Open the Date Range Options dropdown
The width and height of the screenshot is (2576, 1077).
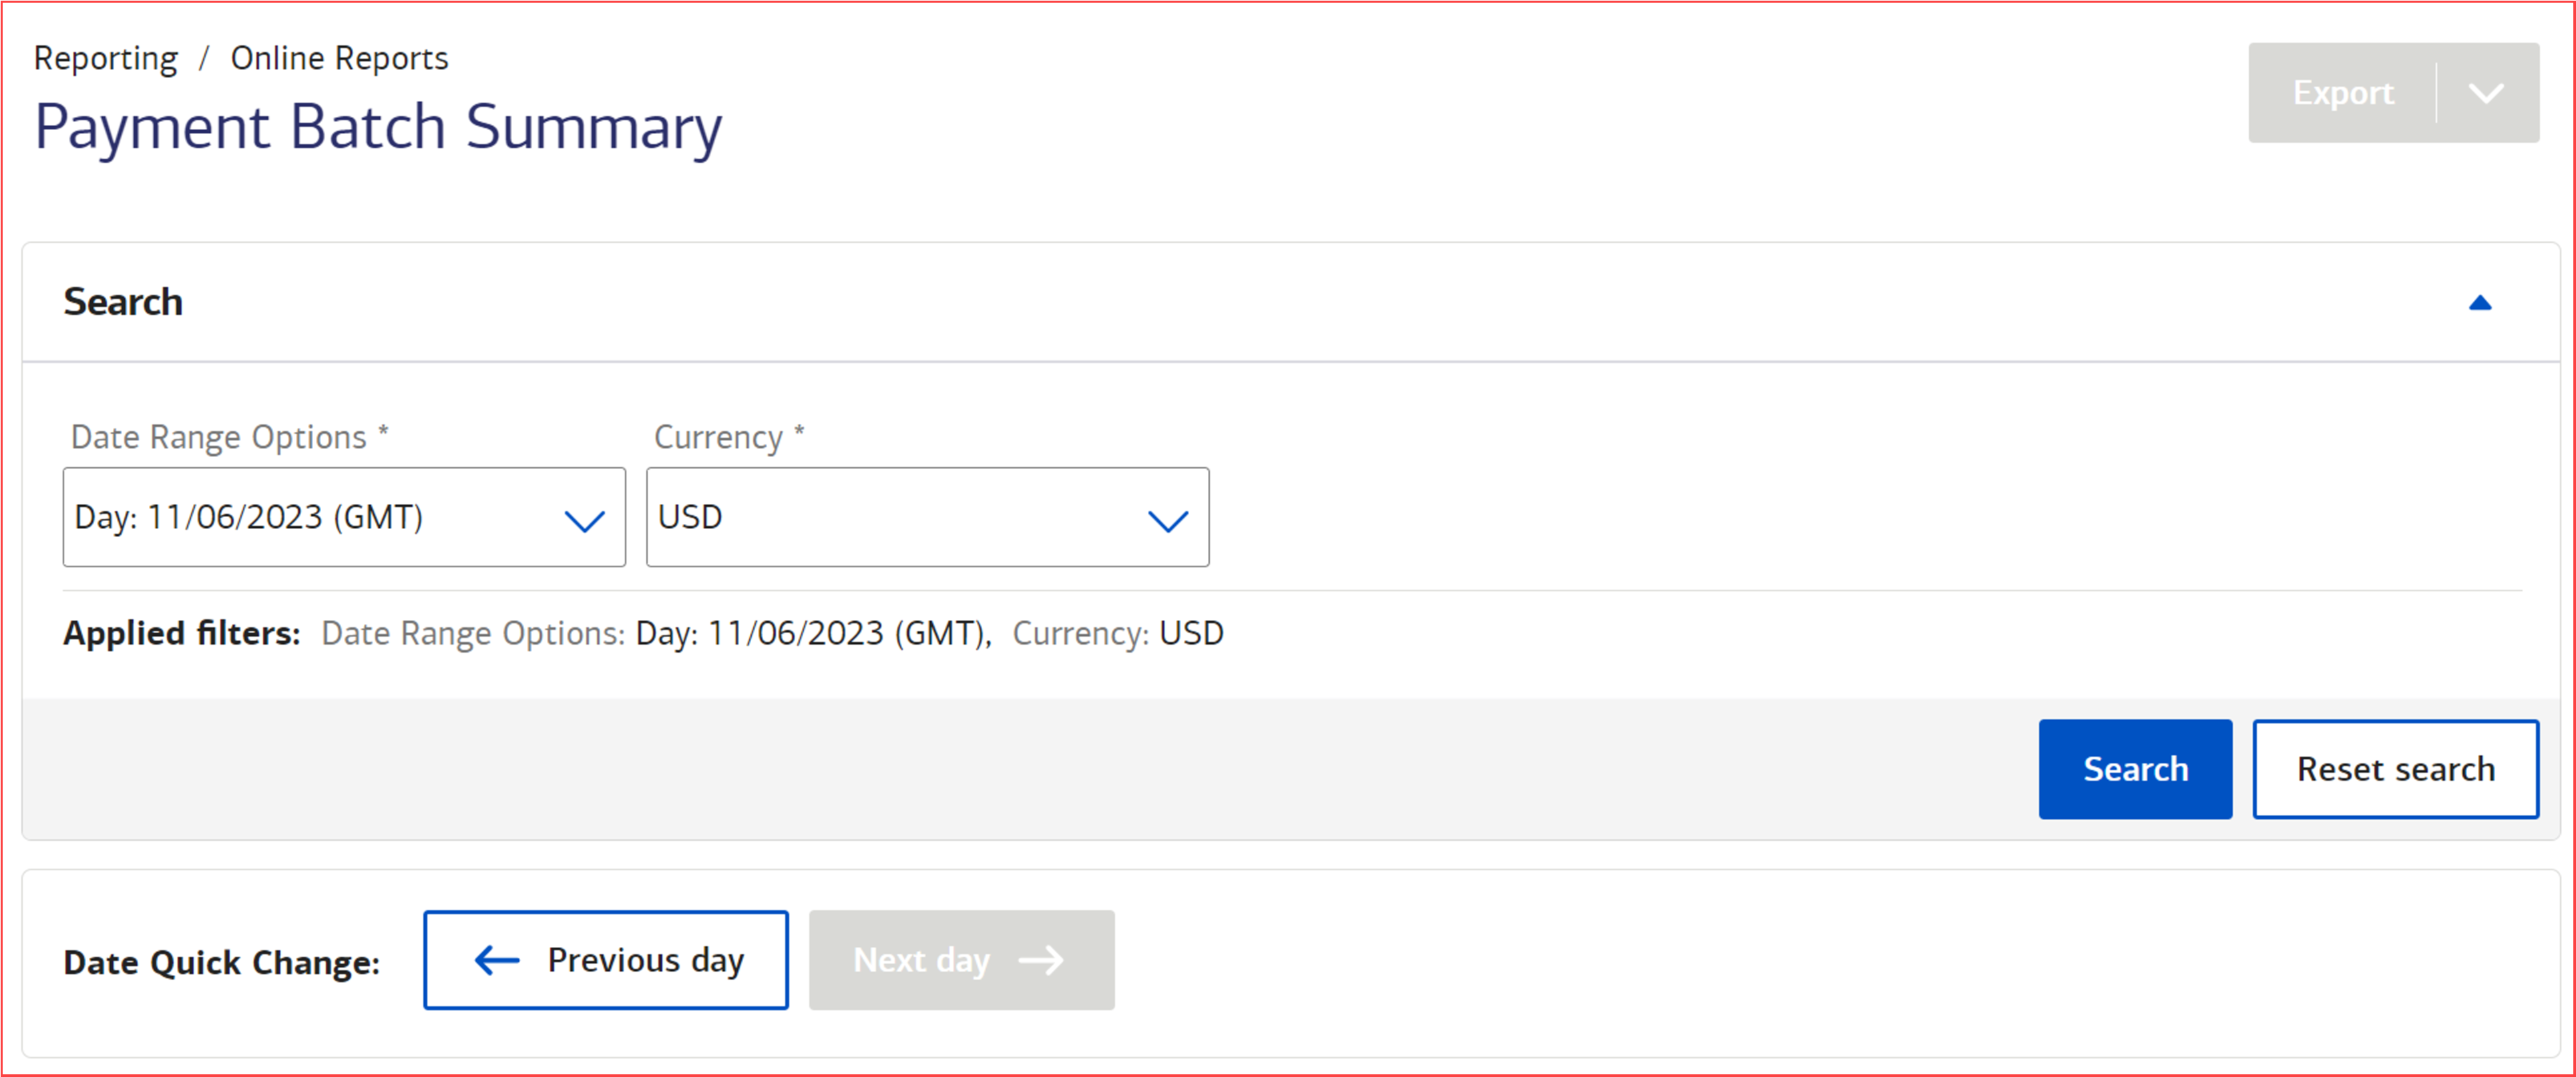point(344,518)
